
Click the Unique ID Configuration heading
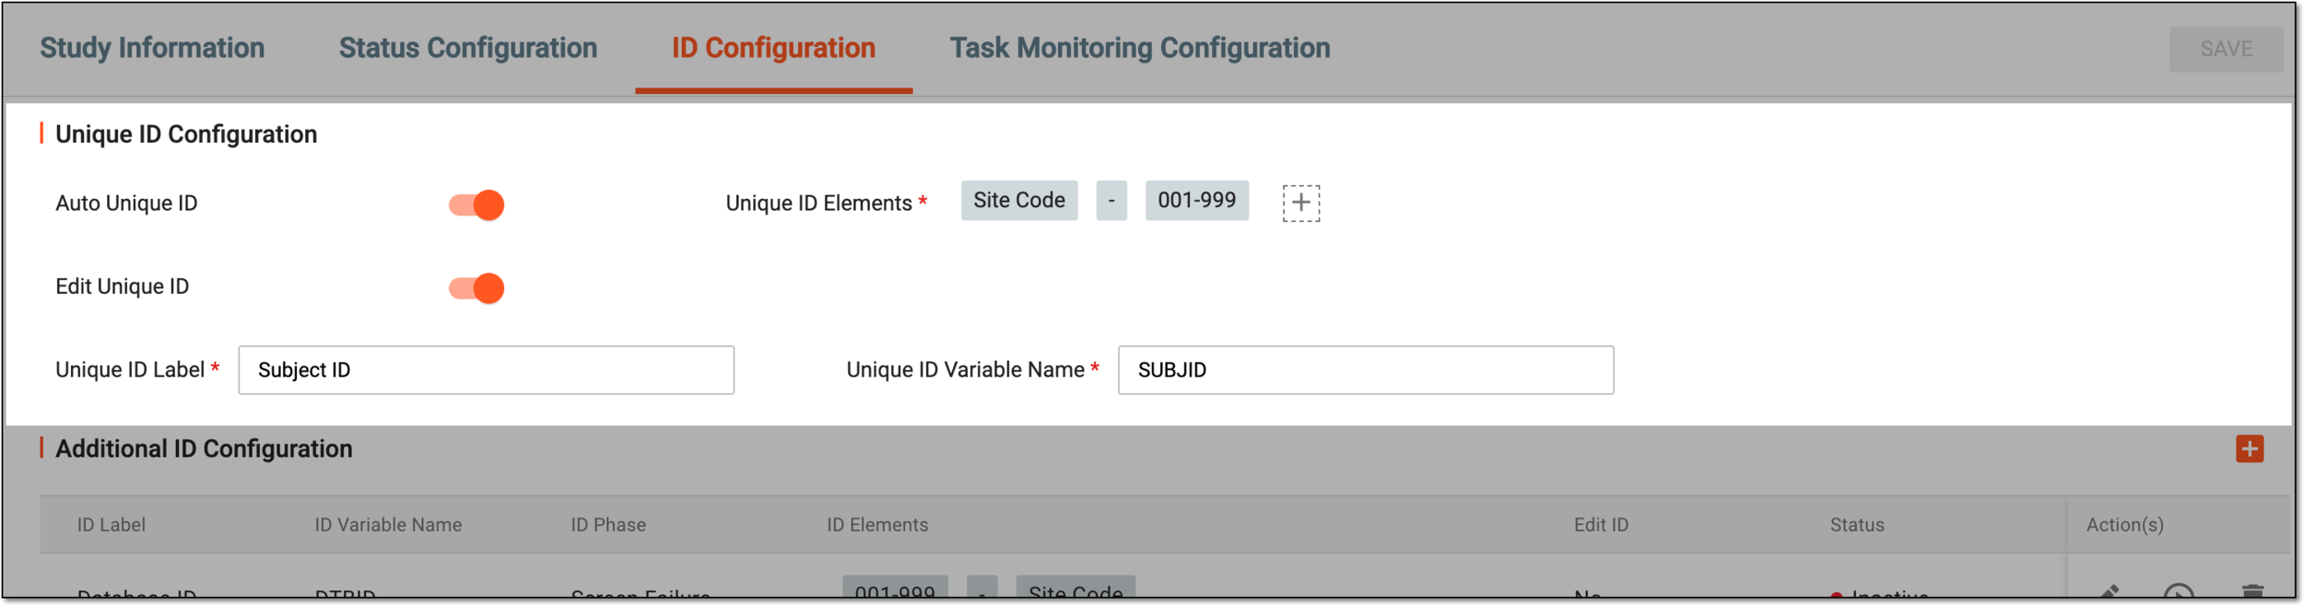point(186,134)
